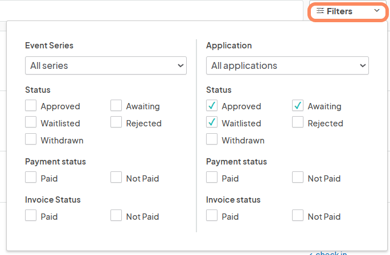The width and height of the screenshot is (390, 255).
Task: Check Not Paid under Event Series Invoice Status
Action: tap(116, 215)
